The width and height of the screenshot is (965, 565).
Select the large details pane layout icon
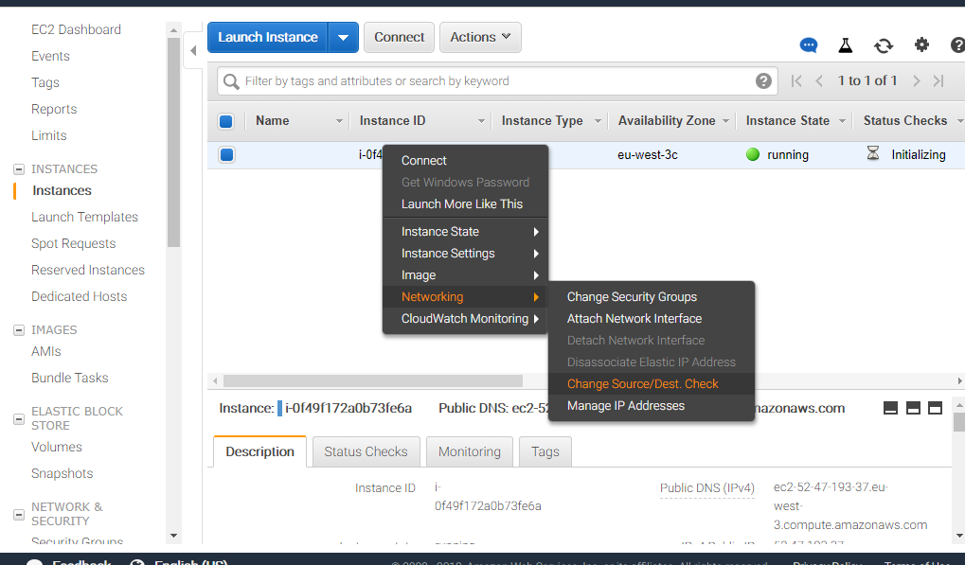pos(935,407)
